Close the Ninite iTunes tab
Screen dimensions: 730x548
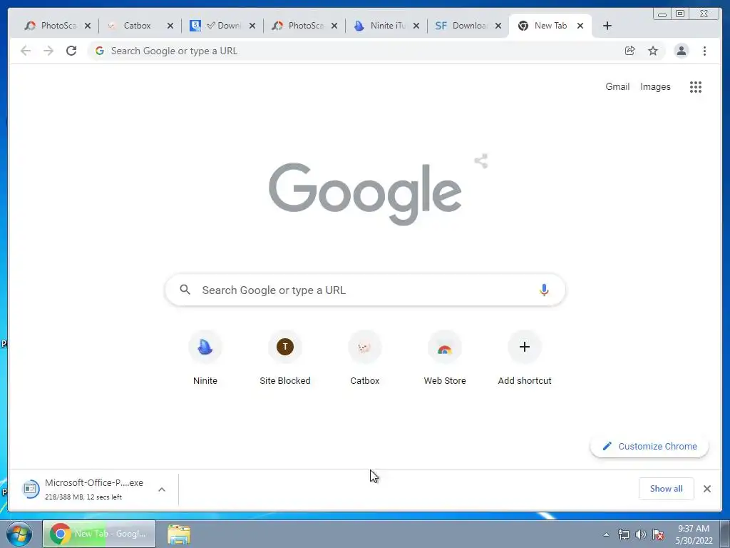[416, 26]
